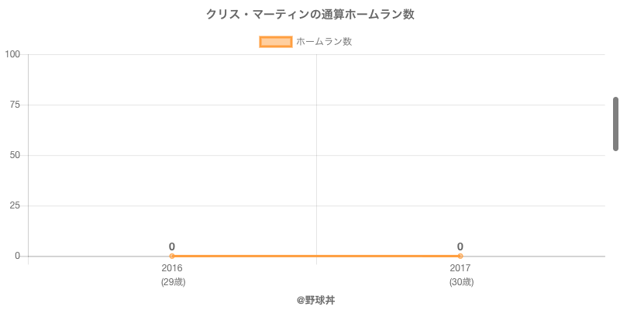The image size is (620, 310).
Task: Click the 0 y-axis tick label
Action: (17, 256)
